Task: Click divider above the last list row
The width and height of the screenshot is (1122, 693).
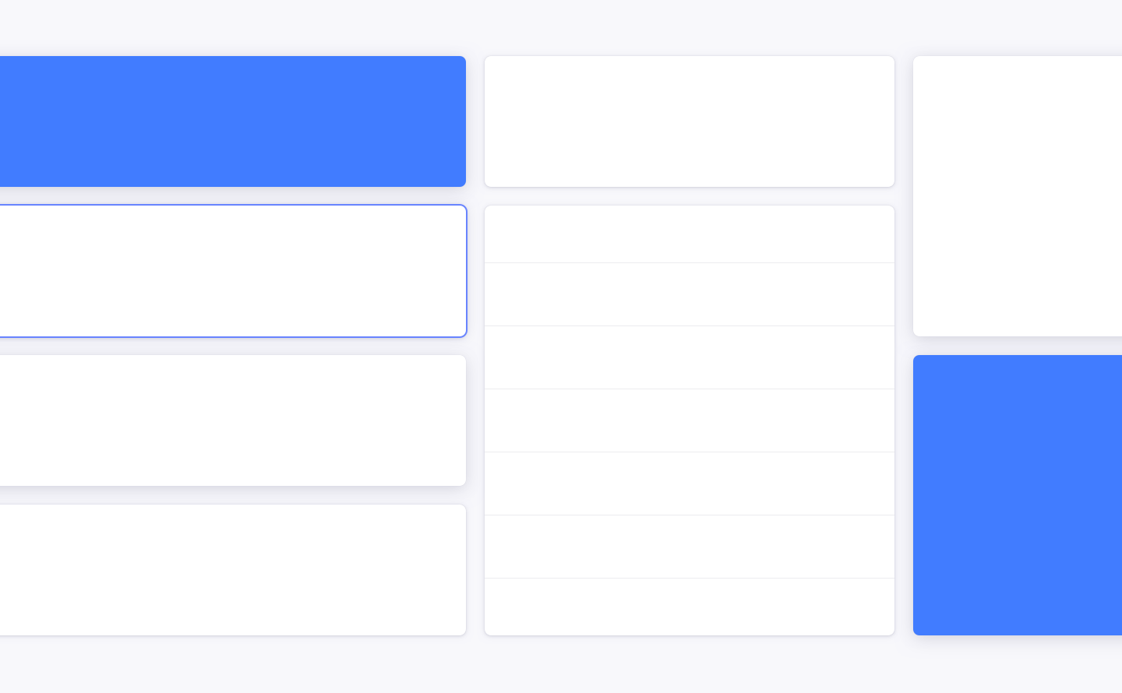Action: 690,579
